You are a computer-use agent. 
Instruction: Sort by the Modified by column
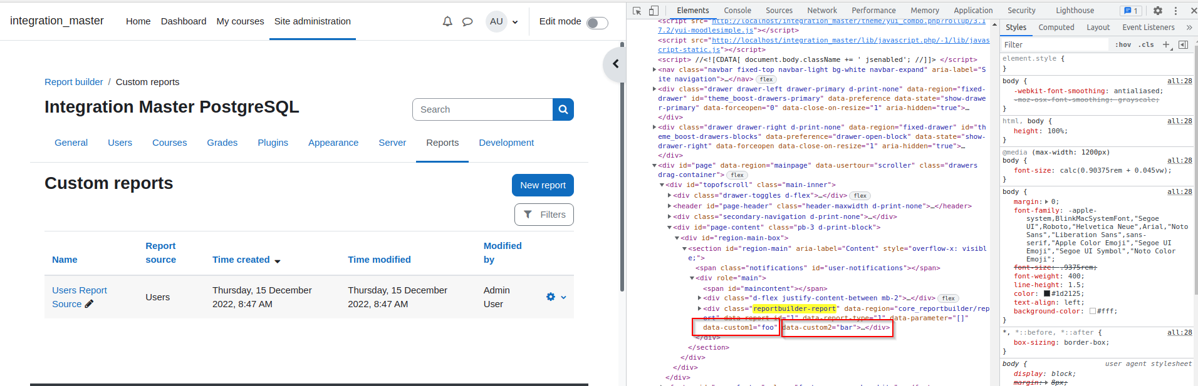pyautogui.click(x=503, y=253)
